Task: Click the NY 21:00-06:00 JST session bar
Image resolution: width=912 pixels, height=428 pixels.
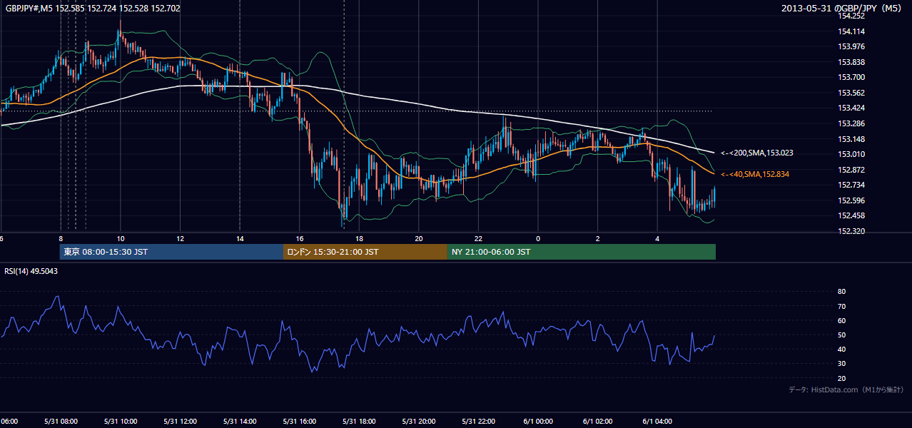Action: pyautogui.click(x=582, y=252)
